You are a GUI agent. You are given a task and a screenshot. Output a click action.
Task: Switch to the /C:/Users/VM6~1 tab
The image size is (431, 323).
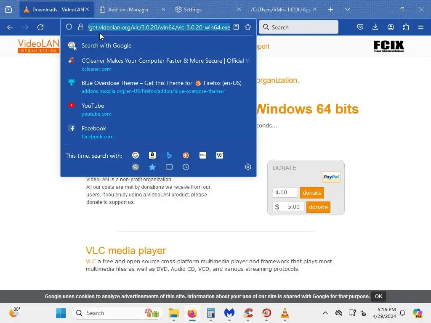280,9
